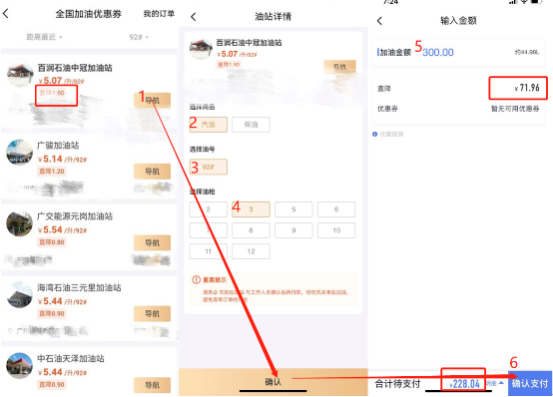Open 中石油天泽加油站 station thumbnail
Image resolution: width=553 pixels, height=397 pixels.
20,366
